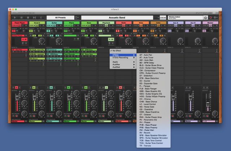Open the Bass destination Master dropdown
This screenshot has width=231, height=151.
89,121
